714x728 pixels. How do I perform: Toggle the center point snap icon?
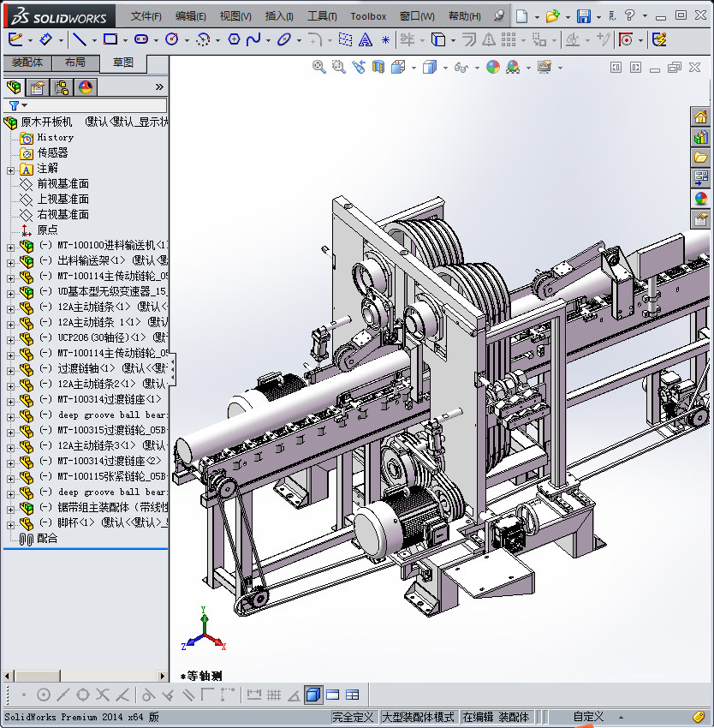43,695
